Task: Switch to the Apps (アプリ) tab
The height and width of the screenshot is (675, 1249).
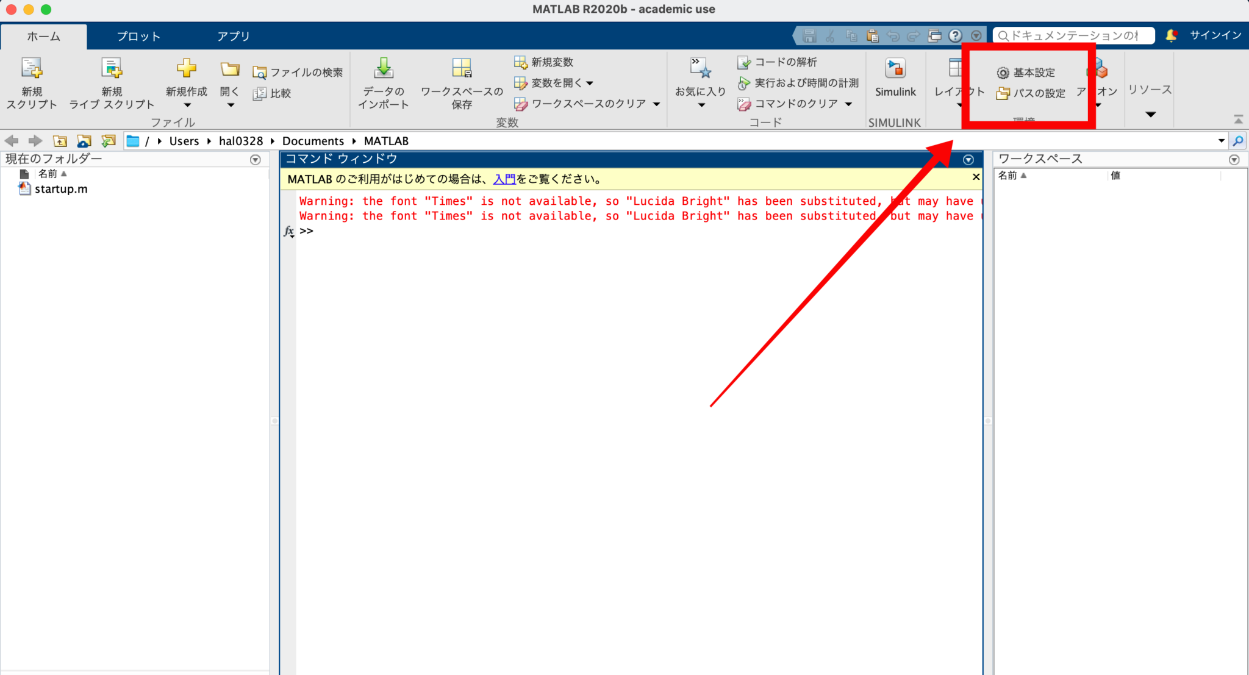Action: [x=234, y=36]
